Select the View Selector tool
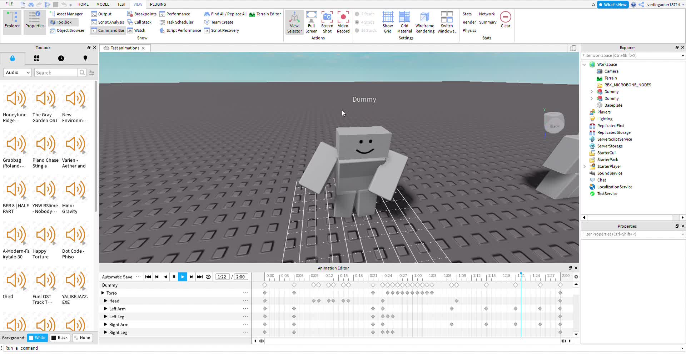Viewport: 686px width, 364px height. [x=294, y=22]
